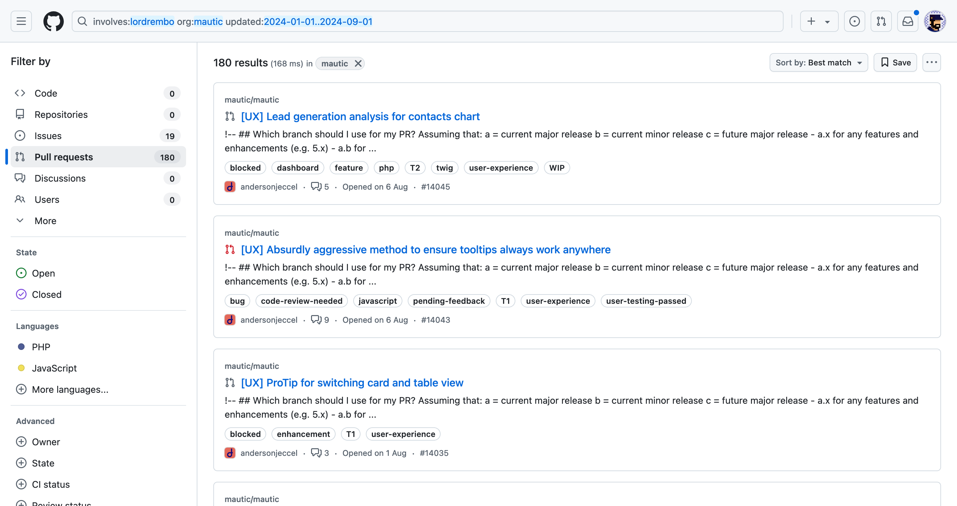This screenshot has height=506, width=957.
Task: Click blocked label on PR #14035
Action: click(x=245, y=434)
